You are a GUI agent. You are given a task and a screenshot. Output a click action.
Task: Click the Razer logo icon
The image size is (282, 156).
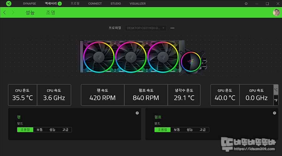click(x=9, y=3)
